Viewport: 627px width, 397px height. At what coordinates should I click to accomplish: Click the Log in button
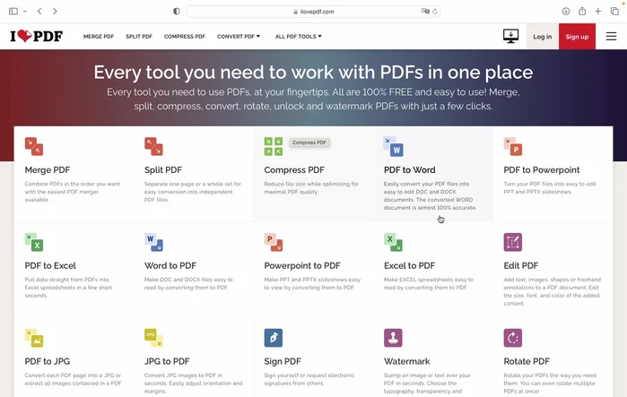pos(542,37)
